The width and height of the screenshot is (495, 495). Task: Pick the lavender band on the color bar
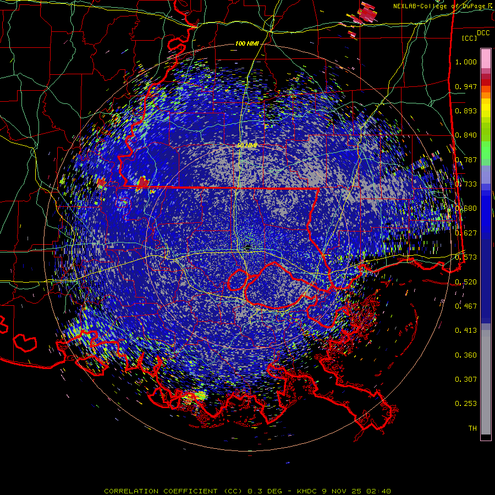[x=486, y=174]
